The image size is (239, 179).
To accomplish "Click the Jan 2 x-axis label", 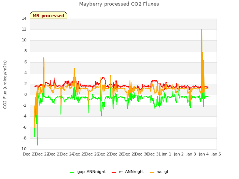I will pos(179,154).
